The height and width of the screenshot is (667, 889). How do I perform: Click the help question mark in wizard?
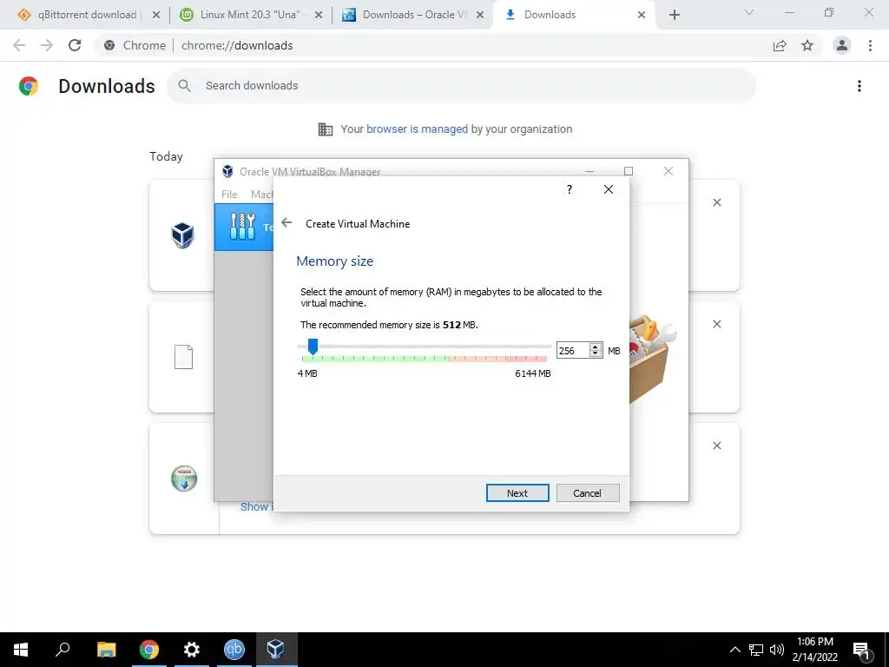click(570, 189)
